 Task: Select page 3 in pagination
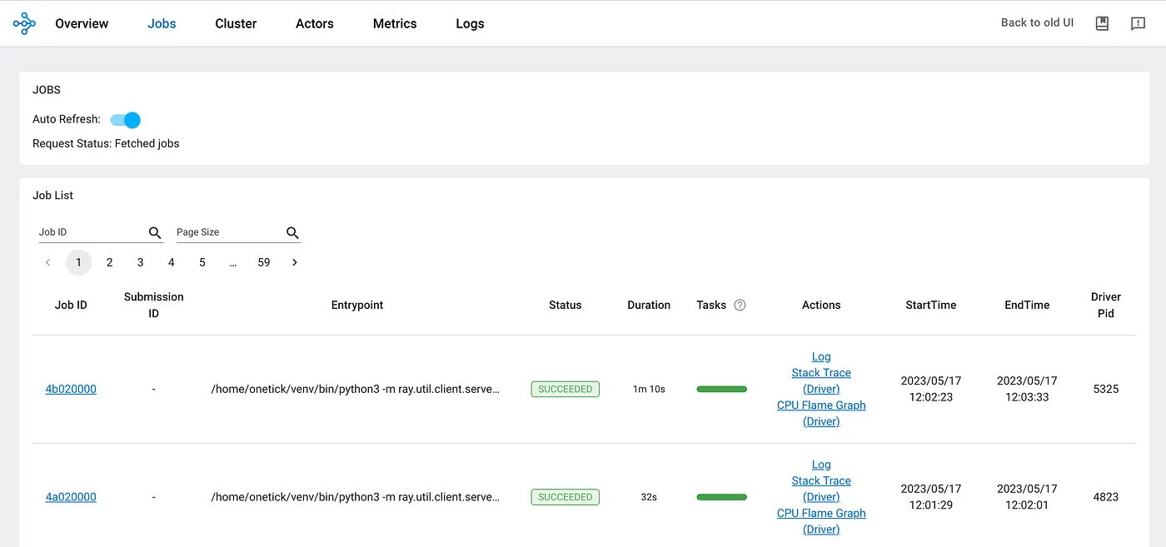(x=140, y=262)
